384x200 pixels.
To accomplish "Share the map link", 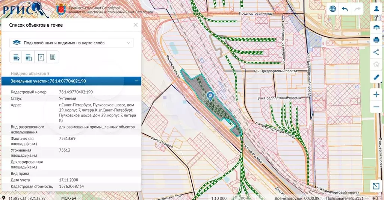I will click(x=376, y=52).
